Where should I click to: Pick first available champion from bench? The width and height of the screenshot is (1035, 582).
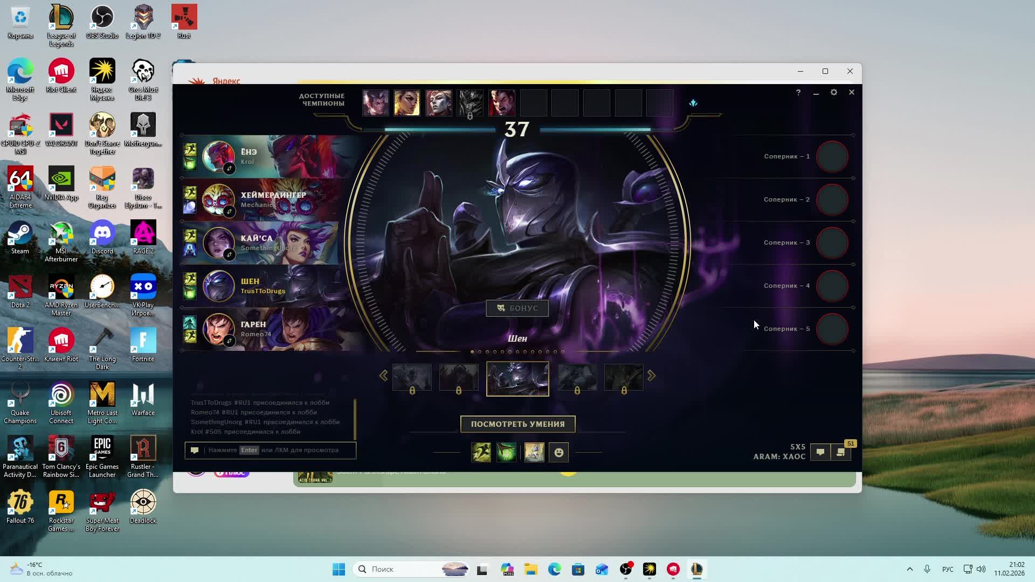coord(375,103)
